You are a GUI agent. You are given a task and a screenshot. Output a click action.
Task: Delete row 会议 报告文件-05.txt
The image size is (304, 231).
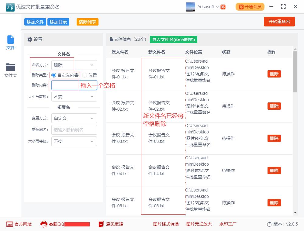pos(274,203)
